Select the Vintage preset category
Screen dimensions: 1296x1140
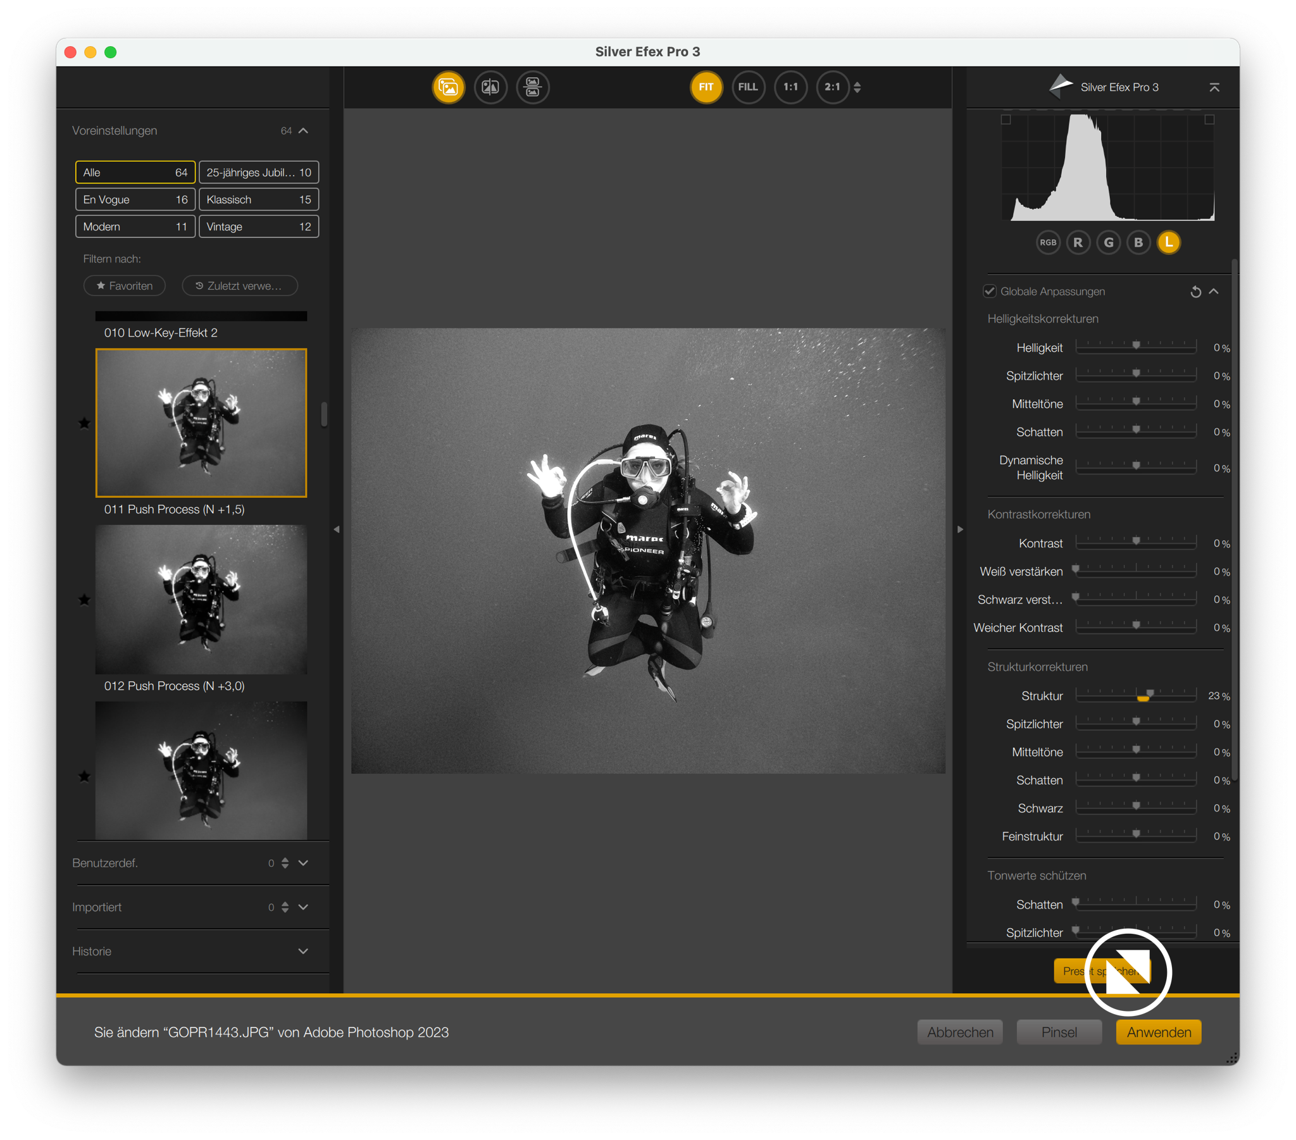(258, 226)
